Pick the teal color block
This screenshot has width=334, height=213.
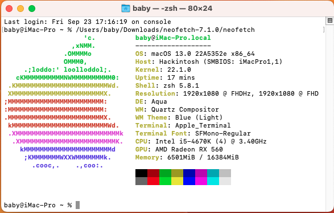(x=213, y=173)
